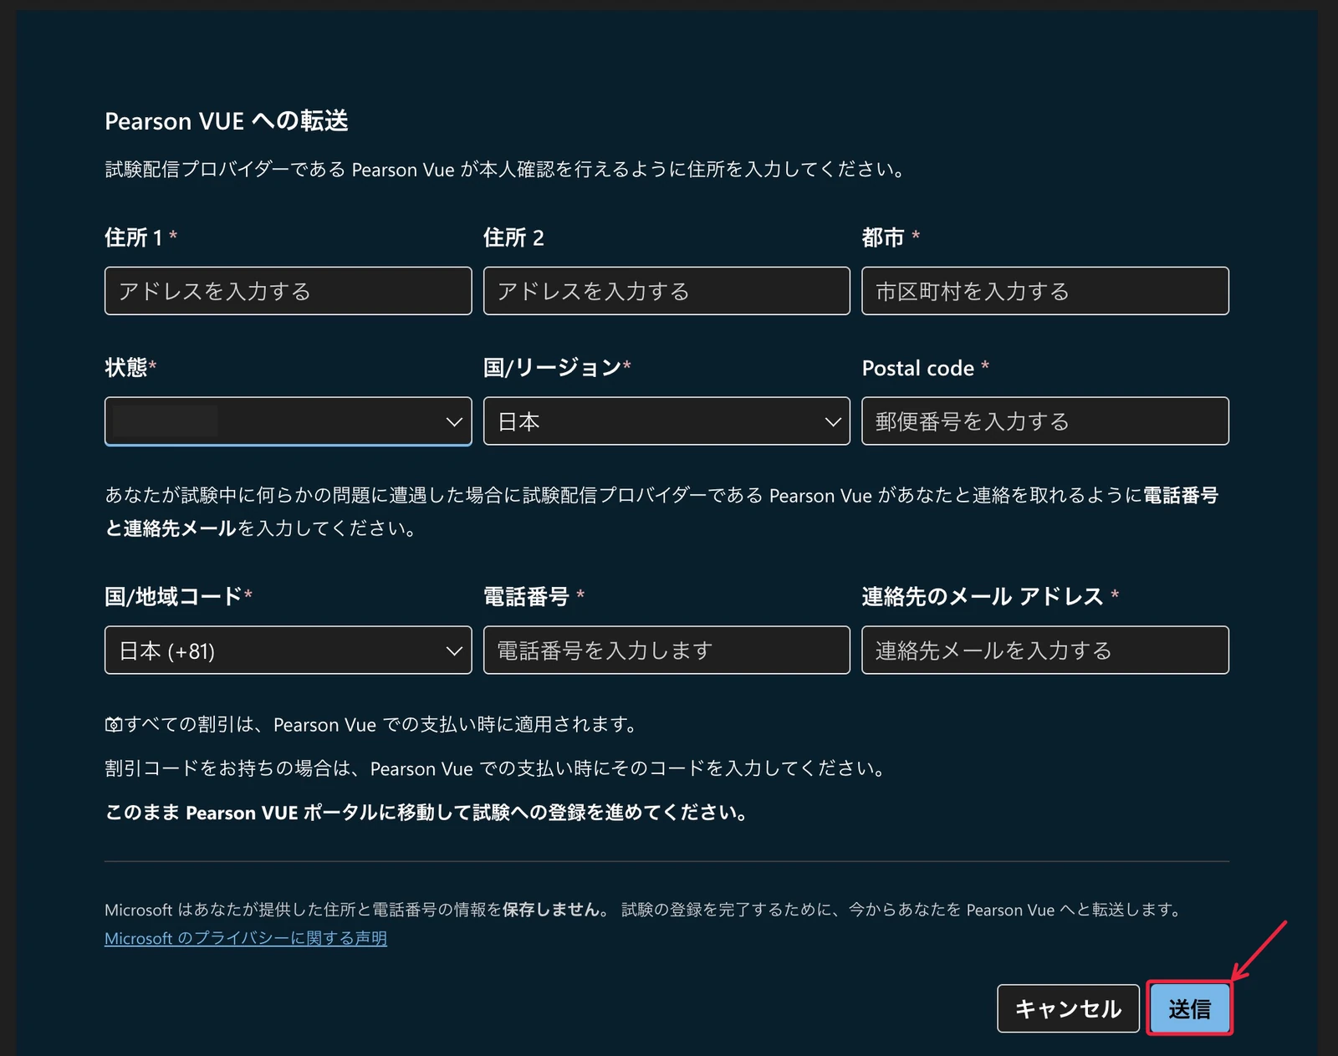
Task: Click the 住所 1 address input field
Action: (x=288, y=291)
